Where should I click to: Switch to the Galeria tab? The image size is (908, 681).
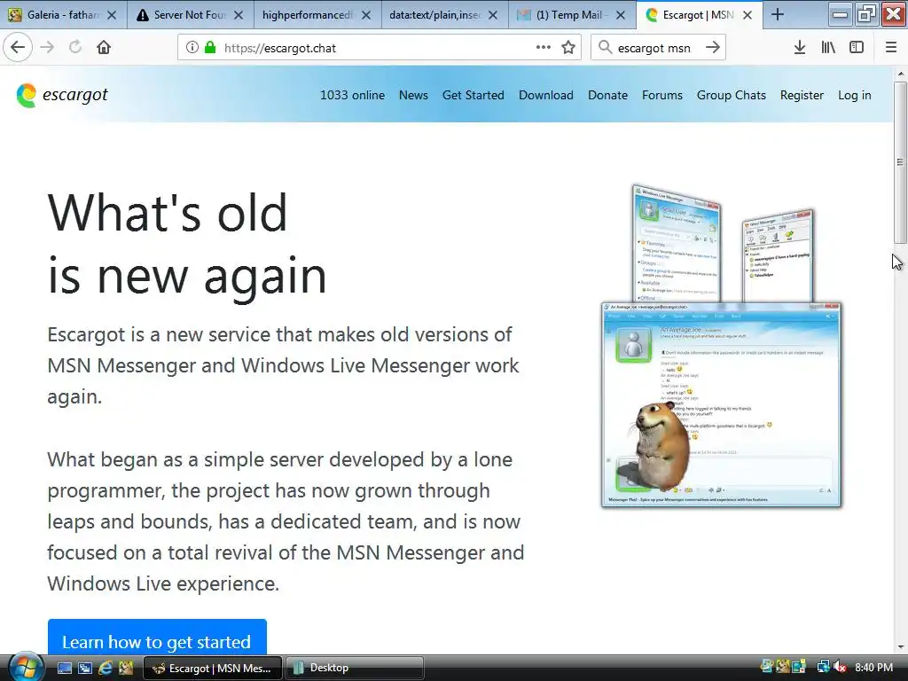[x=63, y=15]
